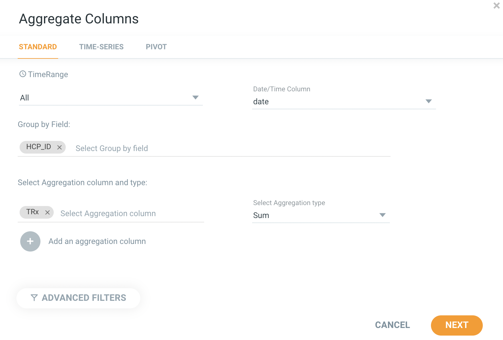
Task: Switch to the Time-Series tab
Action: pyautogui.click(x=101, y=47)
